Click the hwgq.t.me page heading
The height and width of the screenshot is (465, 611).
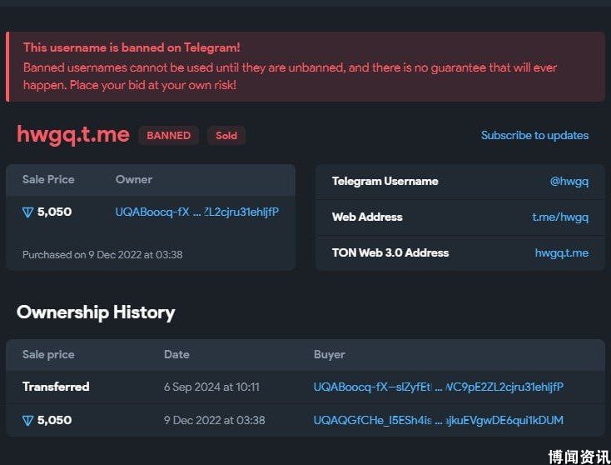click(73, 135)
